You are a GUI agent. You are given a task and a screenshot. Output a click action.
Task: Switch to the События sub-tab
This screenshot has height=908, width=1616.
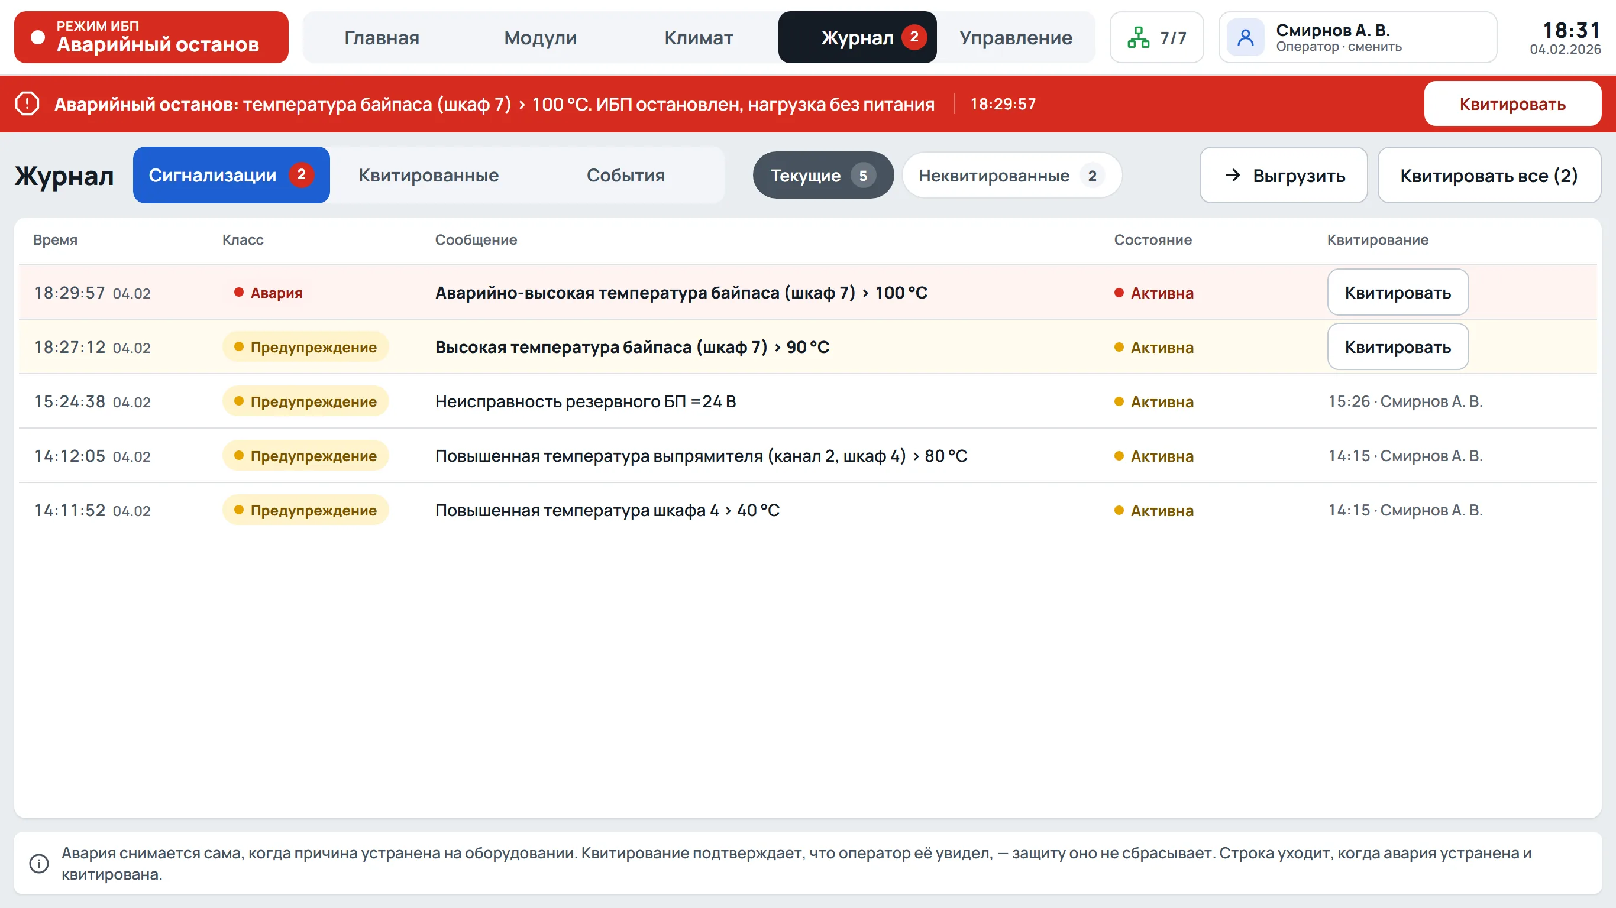pyautogui.click(x=625, y=175)
